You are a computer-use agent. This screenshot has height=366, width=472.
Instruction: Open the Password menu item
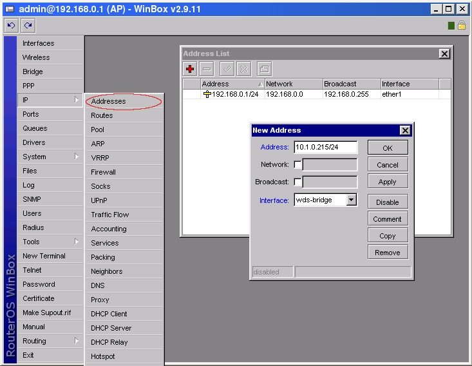point(50,284)
